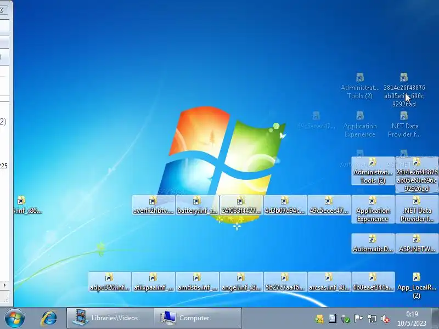This screenshot has height=329, width=439.
Task: Select highlighted 49c5ecec47... shortcut beside Application Experience
Action: tap(329, 205)
